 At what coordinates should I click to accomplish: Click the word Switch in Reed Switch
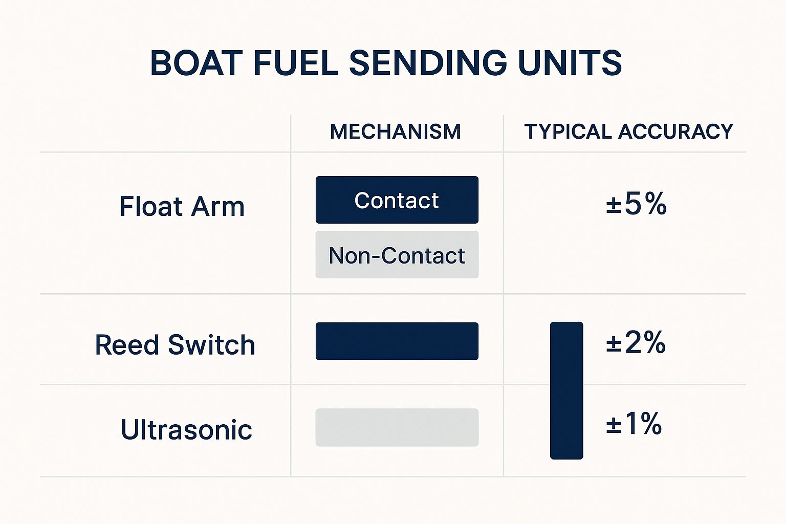coord(211,345)
